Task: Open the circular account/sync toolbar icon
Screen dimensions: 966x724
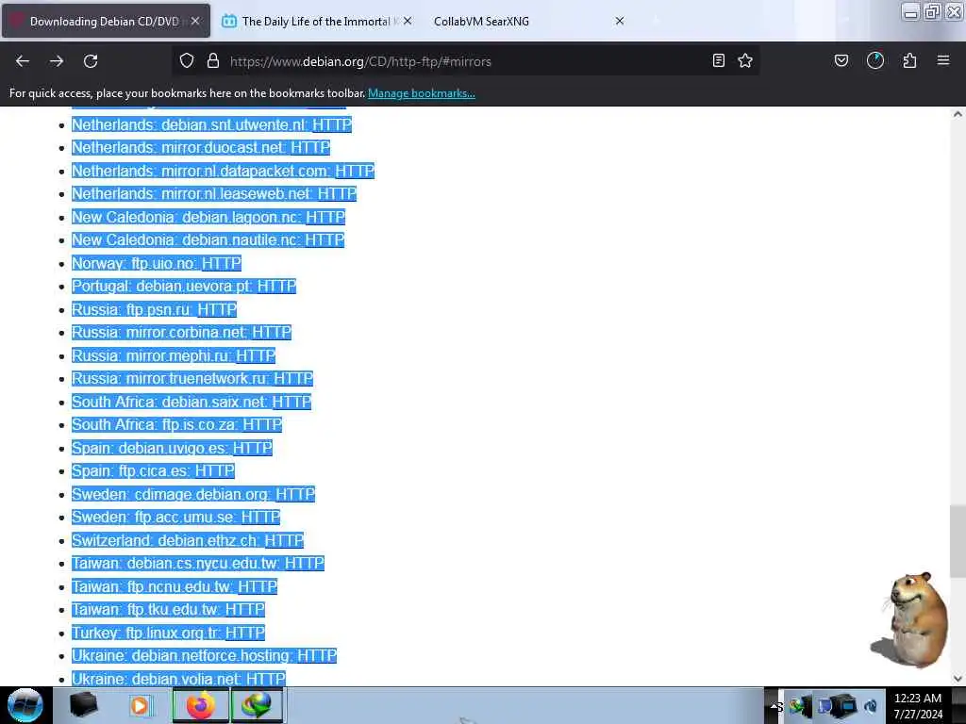Action: click(875, 60)
